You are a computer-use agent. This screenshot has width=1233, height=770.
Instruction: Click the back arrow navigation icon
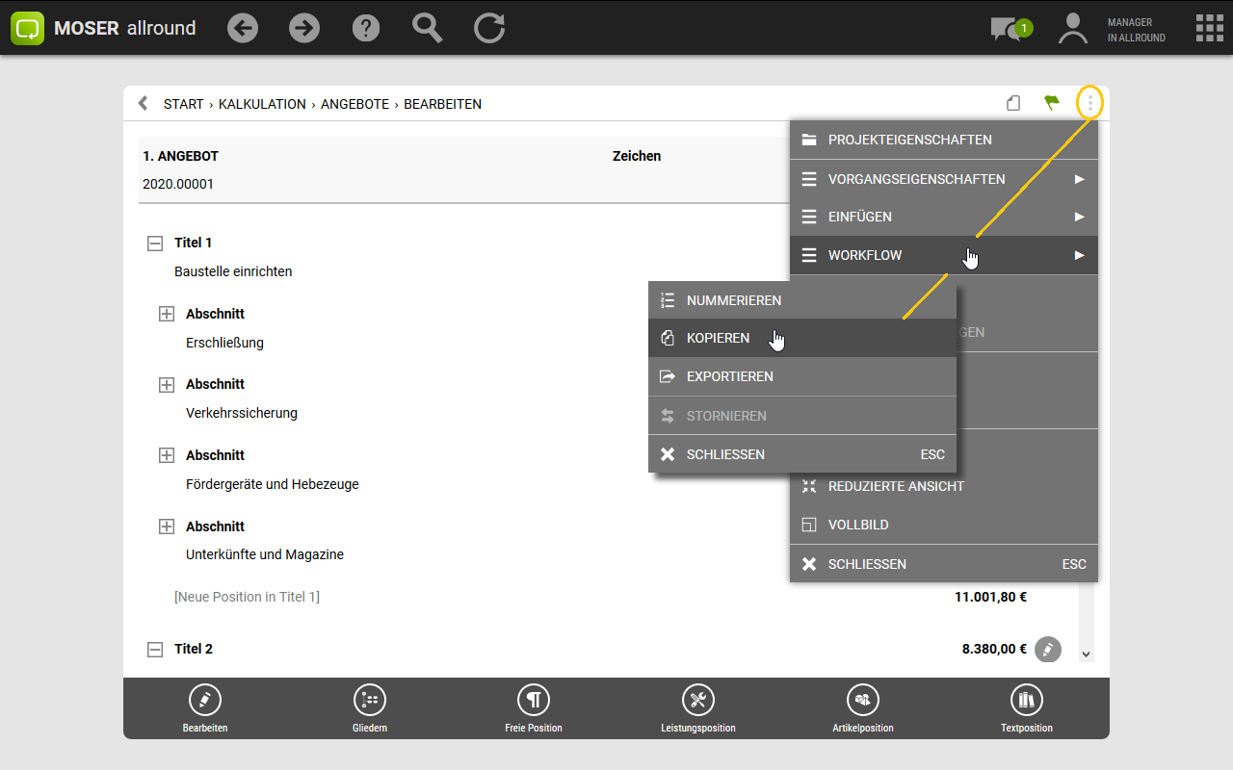pyautogui.click(x=243, y=28)
